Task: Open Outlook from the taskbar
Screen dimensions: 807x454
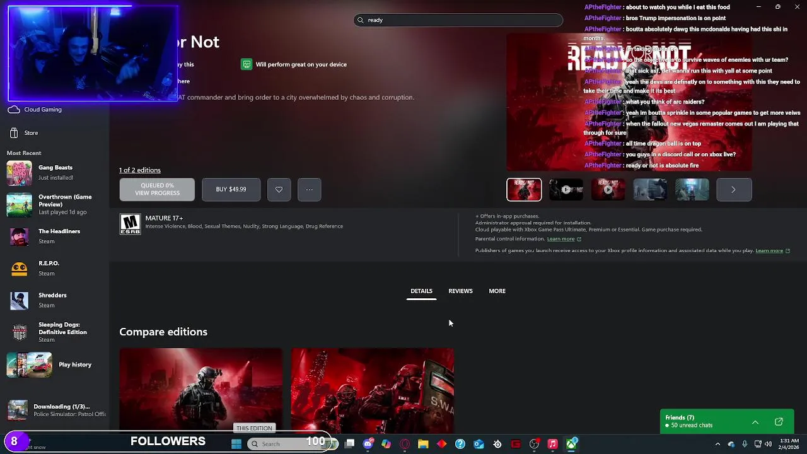Action: (x=479, y=444)
